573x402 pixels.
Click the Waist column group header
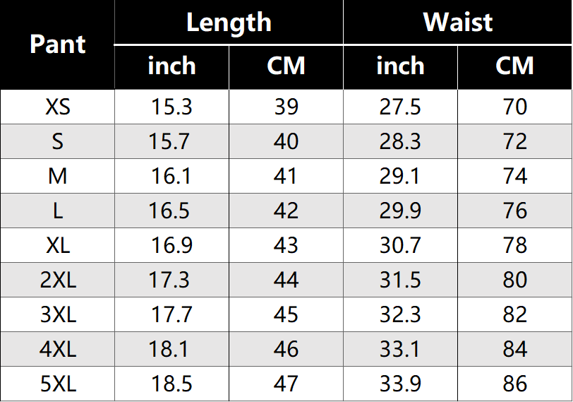click(457, 23)
